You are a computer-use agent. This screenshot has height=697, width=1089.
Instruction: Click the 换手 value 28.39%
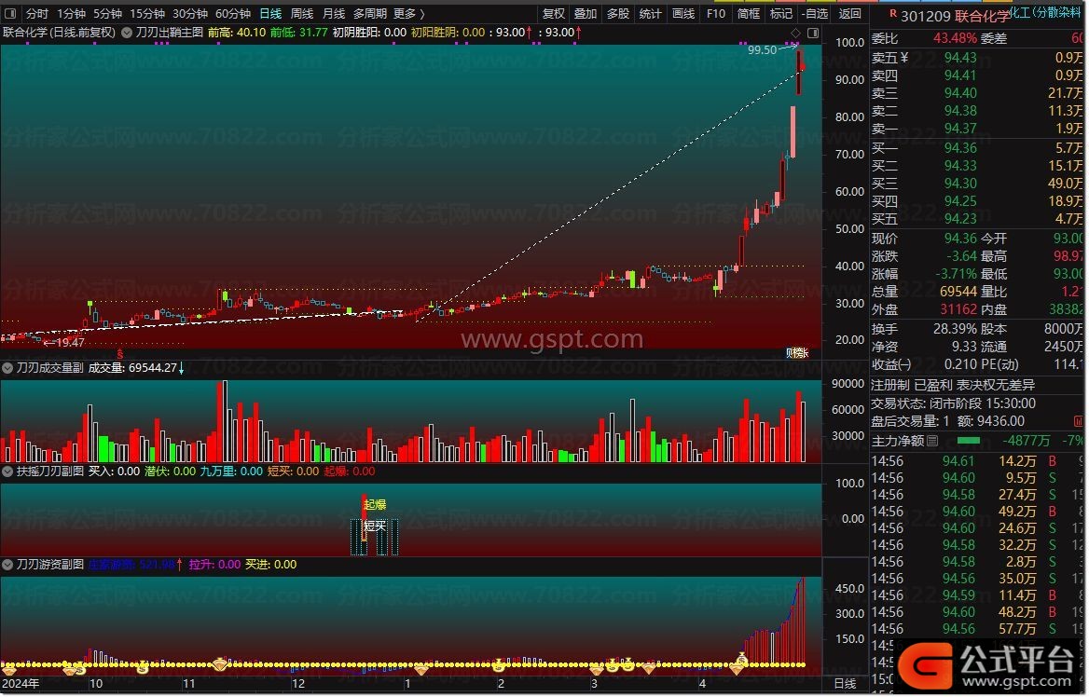point(955,329)
